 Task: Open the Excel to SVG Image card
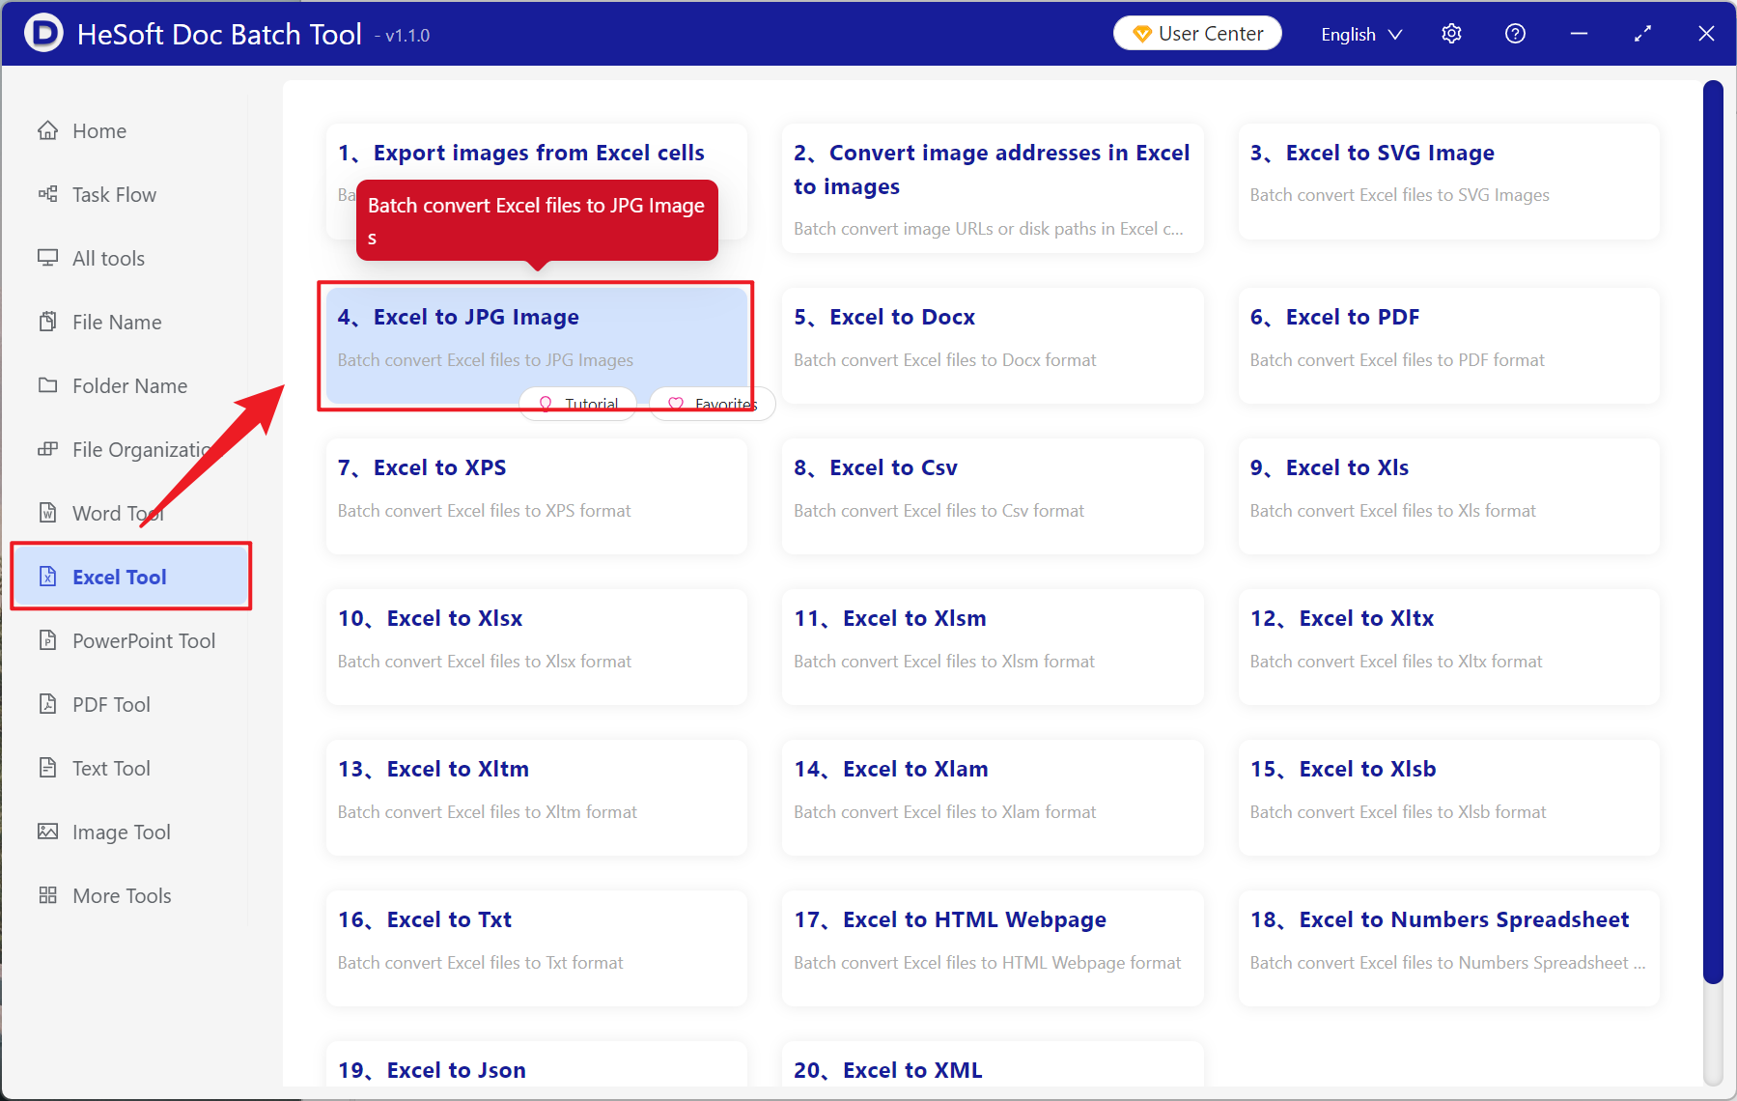coord(1448,182)
